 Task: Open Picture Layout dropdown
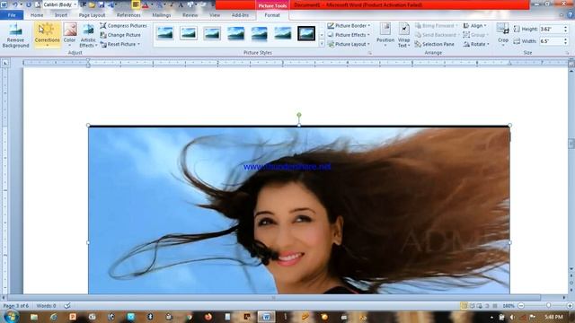(x=349, y=44)
